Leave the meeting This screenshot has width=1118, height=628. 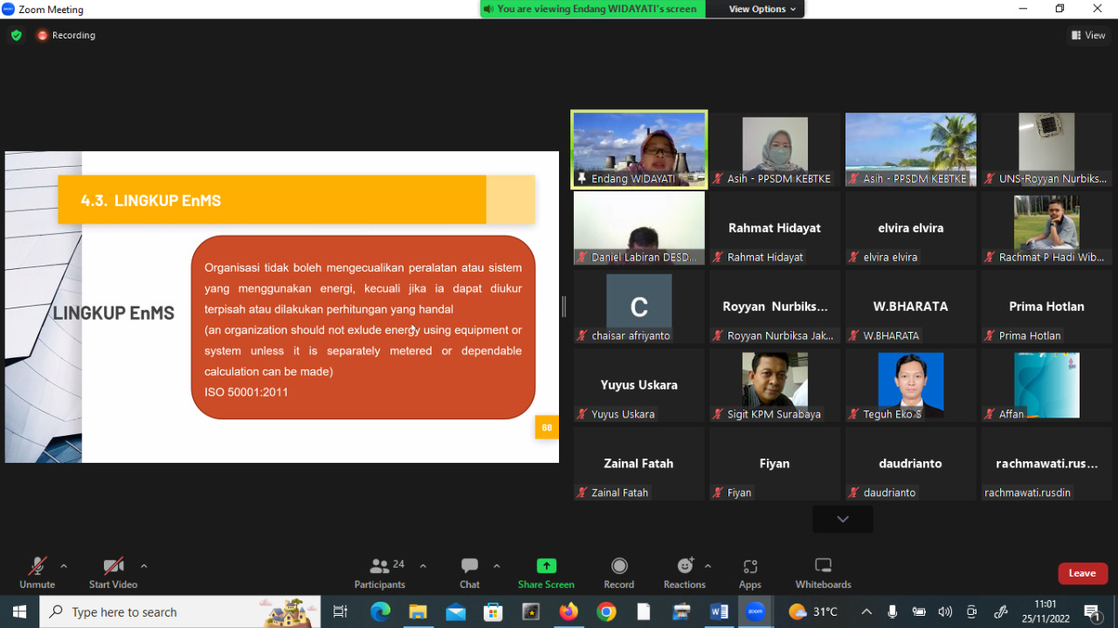pyautogui.click(x=1082, y=573)
